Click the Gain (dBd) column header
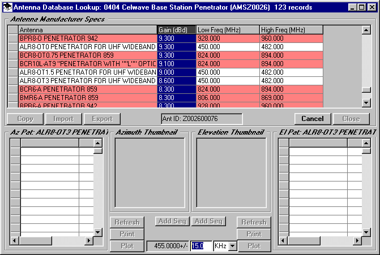 (177, 30)
